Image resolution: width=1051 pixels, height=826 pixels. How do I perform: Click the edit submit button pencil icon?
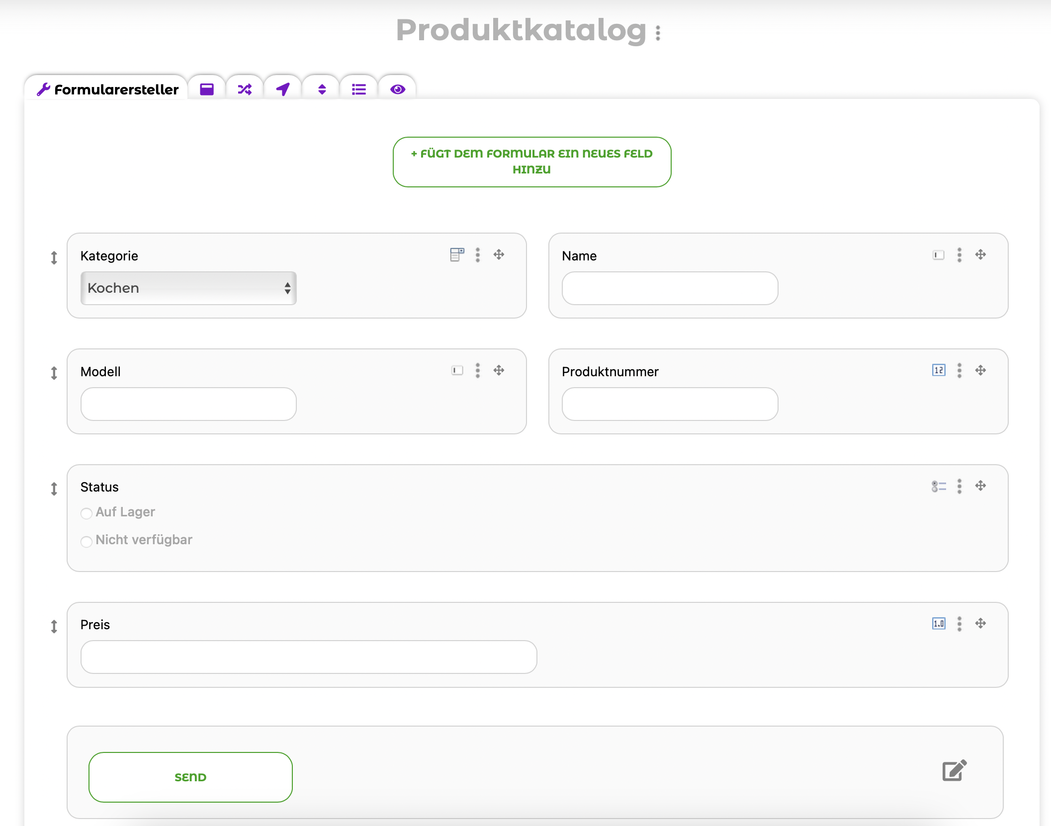pos(955,771)
